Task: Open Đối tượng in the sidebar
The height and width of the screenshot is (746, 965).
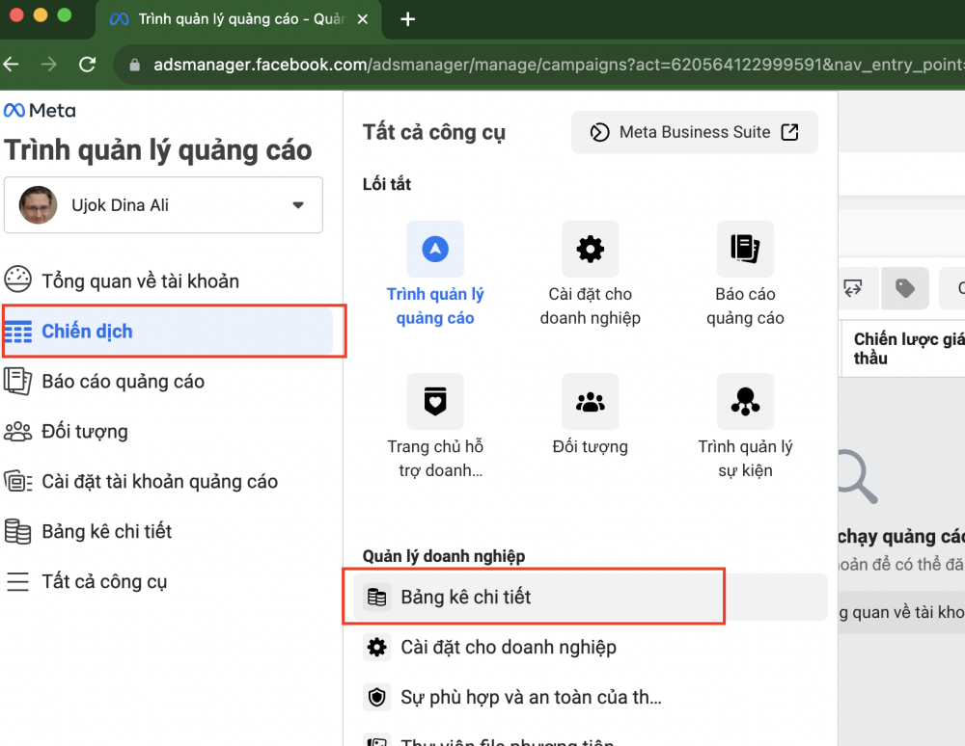Action: click(85, 432)
